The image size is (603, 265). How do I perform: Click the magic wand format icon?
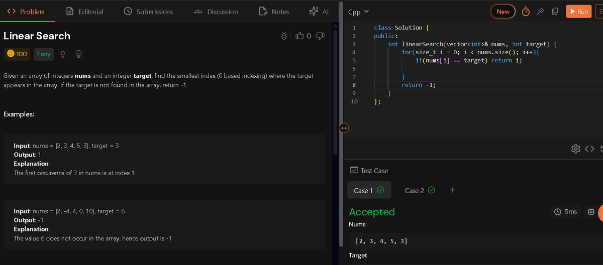tap(540, 12)
